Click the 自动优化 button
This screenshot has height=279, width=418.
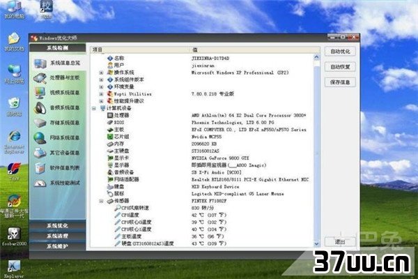tap(340, 52)
